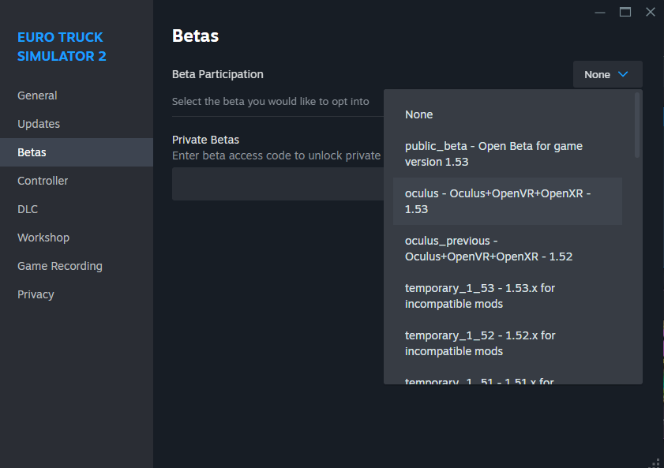Switch to Game Recording tab
This screenshot has width=664, height=468.
(x=60, y=266)
